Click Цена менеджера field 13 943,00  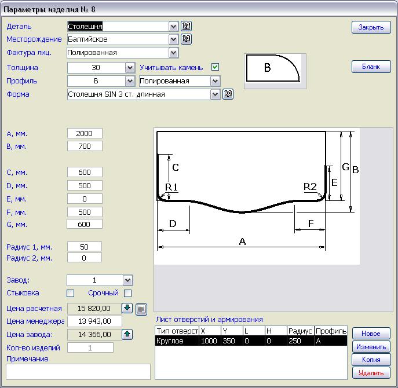pyautogui.click(x=94, y=321)
